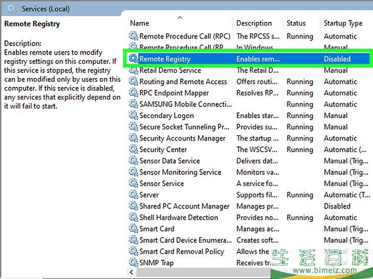Select Security Accounts Manager in the list
Image resolution: width=373 pixels, height=279 pixels.
[182, 138]
